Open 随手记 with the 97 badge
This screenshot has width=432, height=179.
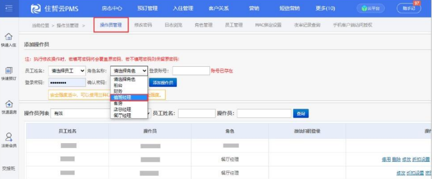click(408, 8)
